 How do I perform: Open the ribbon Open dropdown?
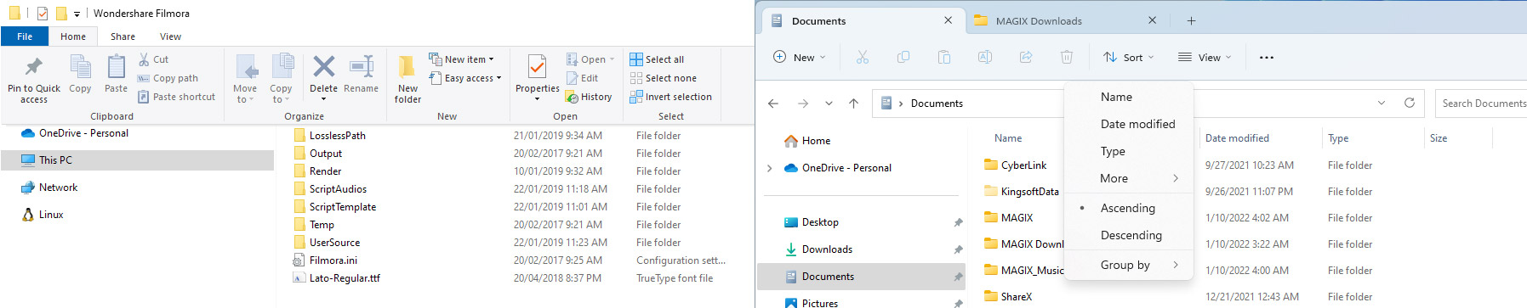(590, 59)
